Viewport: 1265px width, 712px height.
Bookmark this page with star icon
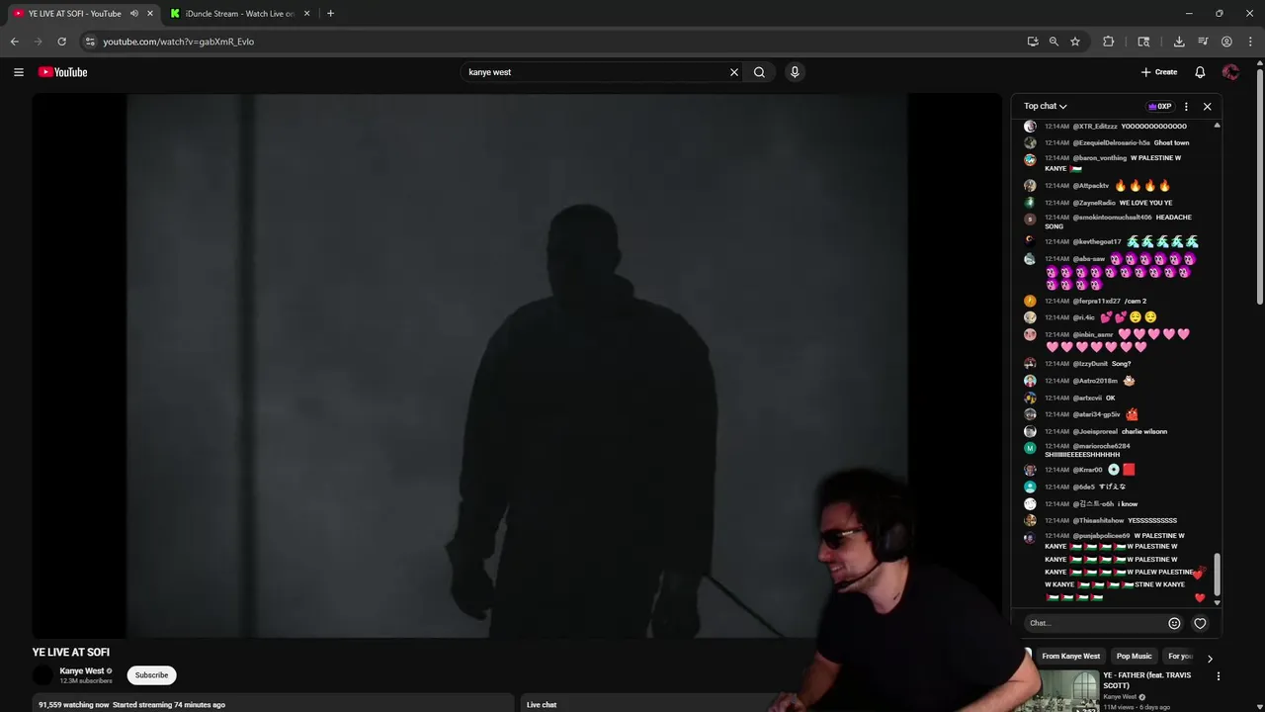click(1075, 42)
